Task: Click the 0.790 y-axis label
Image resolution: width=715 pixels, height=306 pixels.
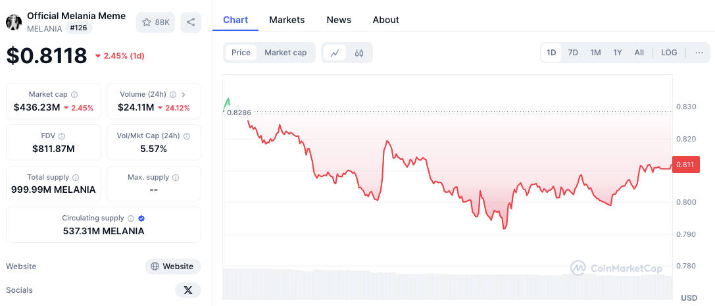Action: 685,234
